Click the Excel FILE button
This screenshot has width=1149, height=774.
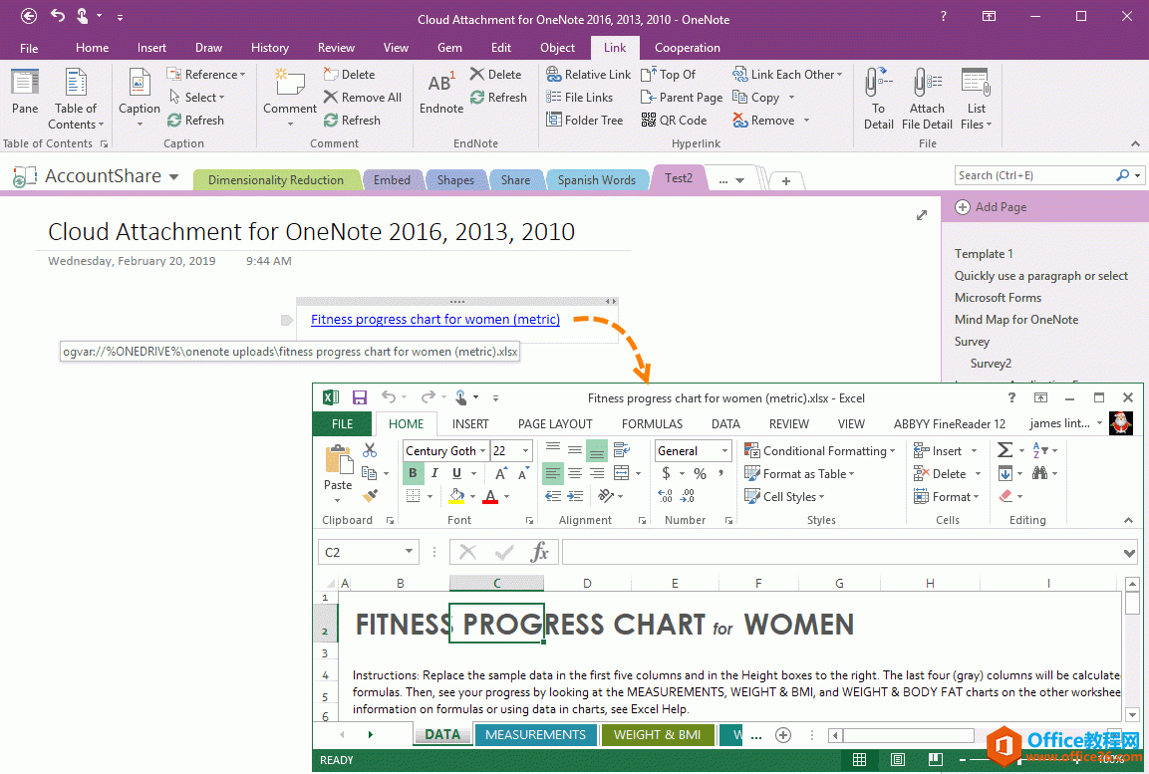pyautogui.click(x=342, y=424)
